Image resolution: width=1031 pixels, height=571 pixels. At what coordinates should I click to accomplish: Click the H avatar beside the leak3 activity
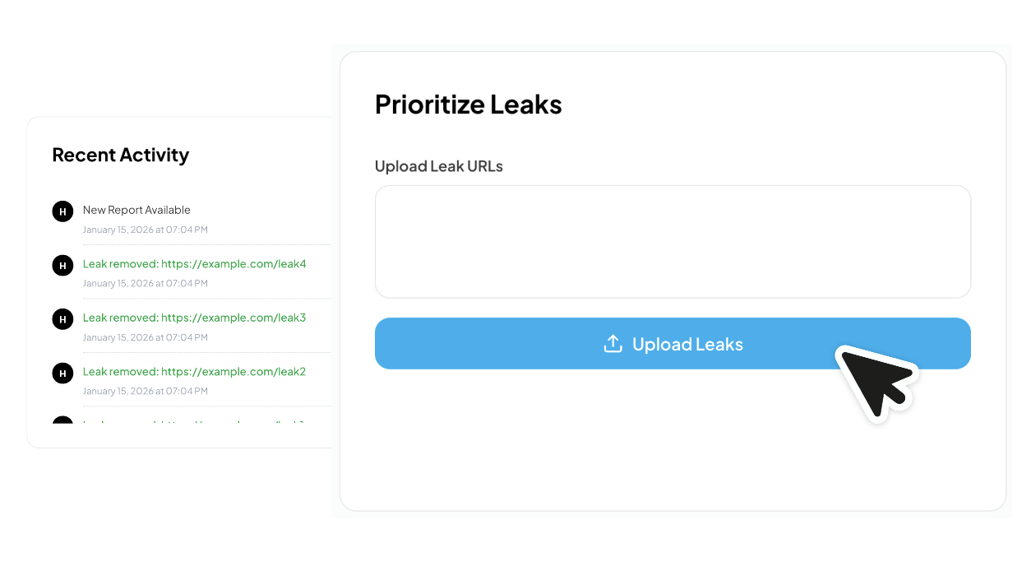pos(62,319)
